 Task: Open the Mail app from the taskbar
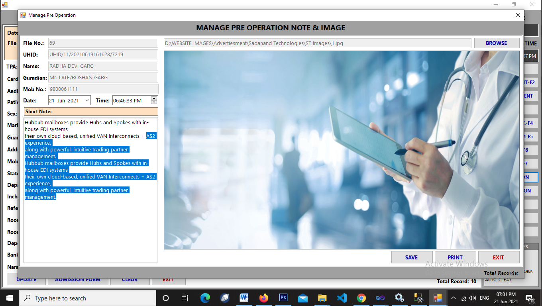[x=303, y=298]
